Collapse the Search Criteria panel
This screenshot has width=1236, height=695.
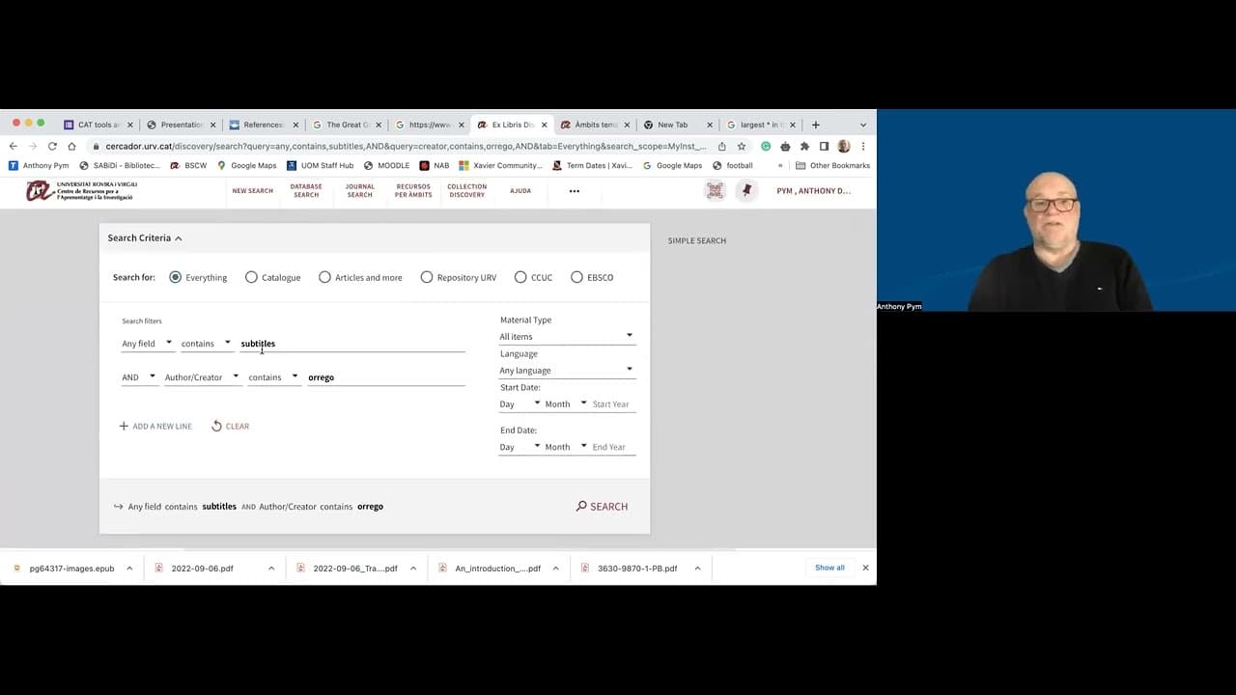point(145,237)
